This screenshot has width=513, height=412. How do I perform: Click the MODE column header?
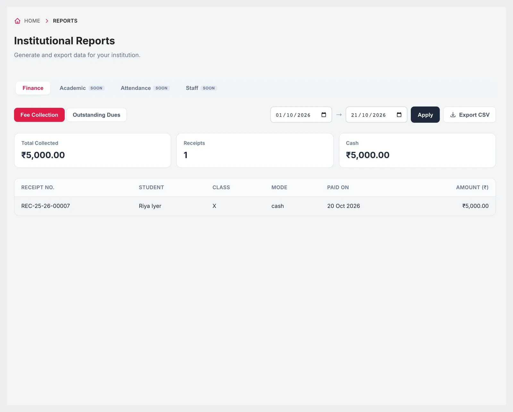[x=279, y=187]
